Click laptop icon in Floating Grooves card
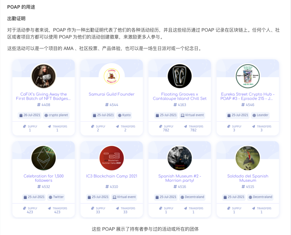 (x=182, y=115)
